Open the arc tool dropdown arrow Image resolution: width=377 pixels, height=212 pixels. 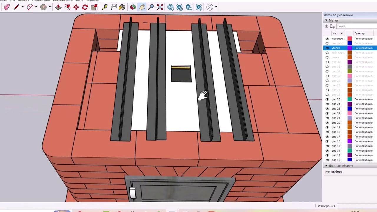[36, 7]
